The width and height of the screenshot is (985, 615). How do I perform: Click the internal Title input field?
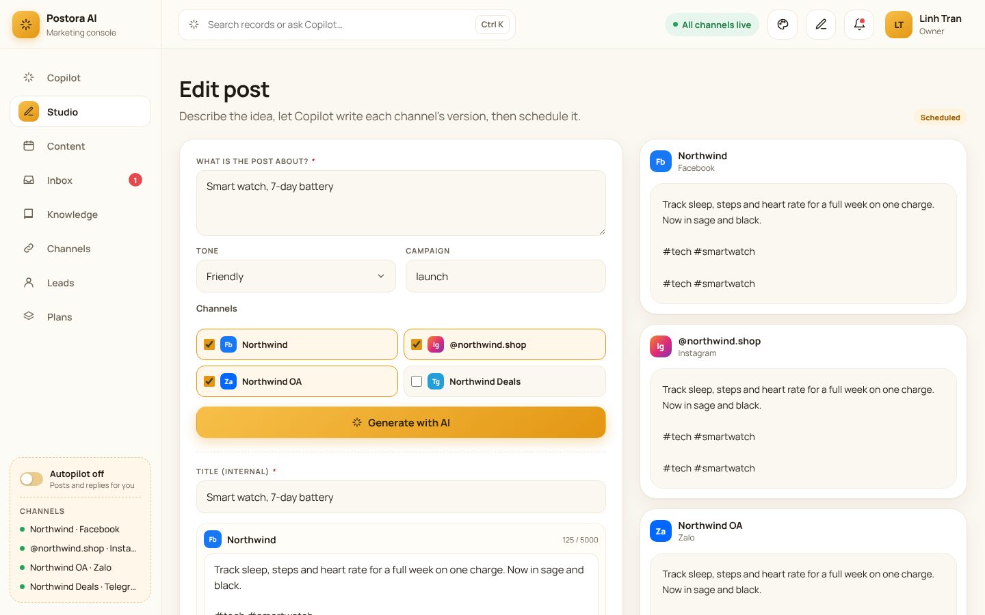tap(401, 497)
